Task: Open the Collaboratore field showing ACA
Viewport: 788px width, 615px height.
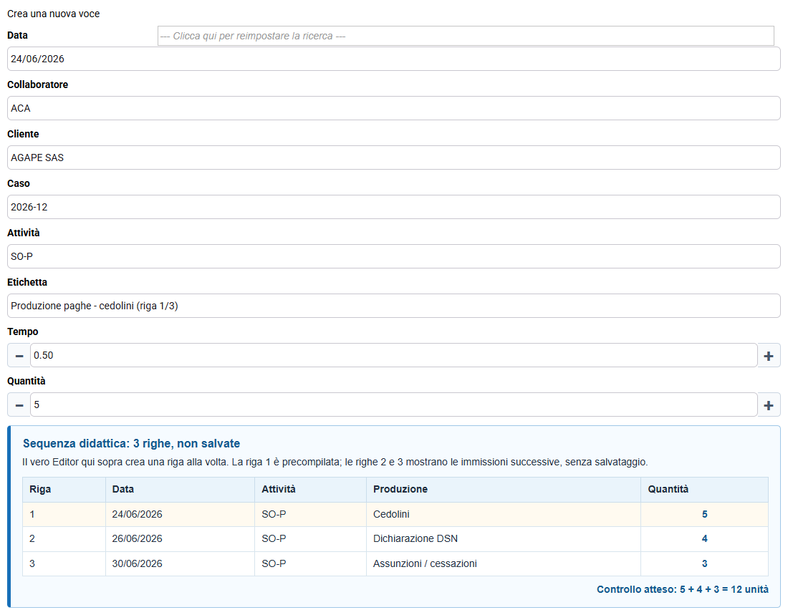Action: point(393,108)
